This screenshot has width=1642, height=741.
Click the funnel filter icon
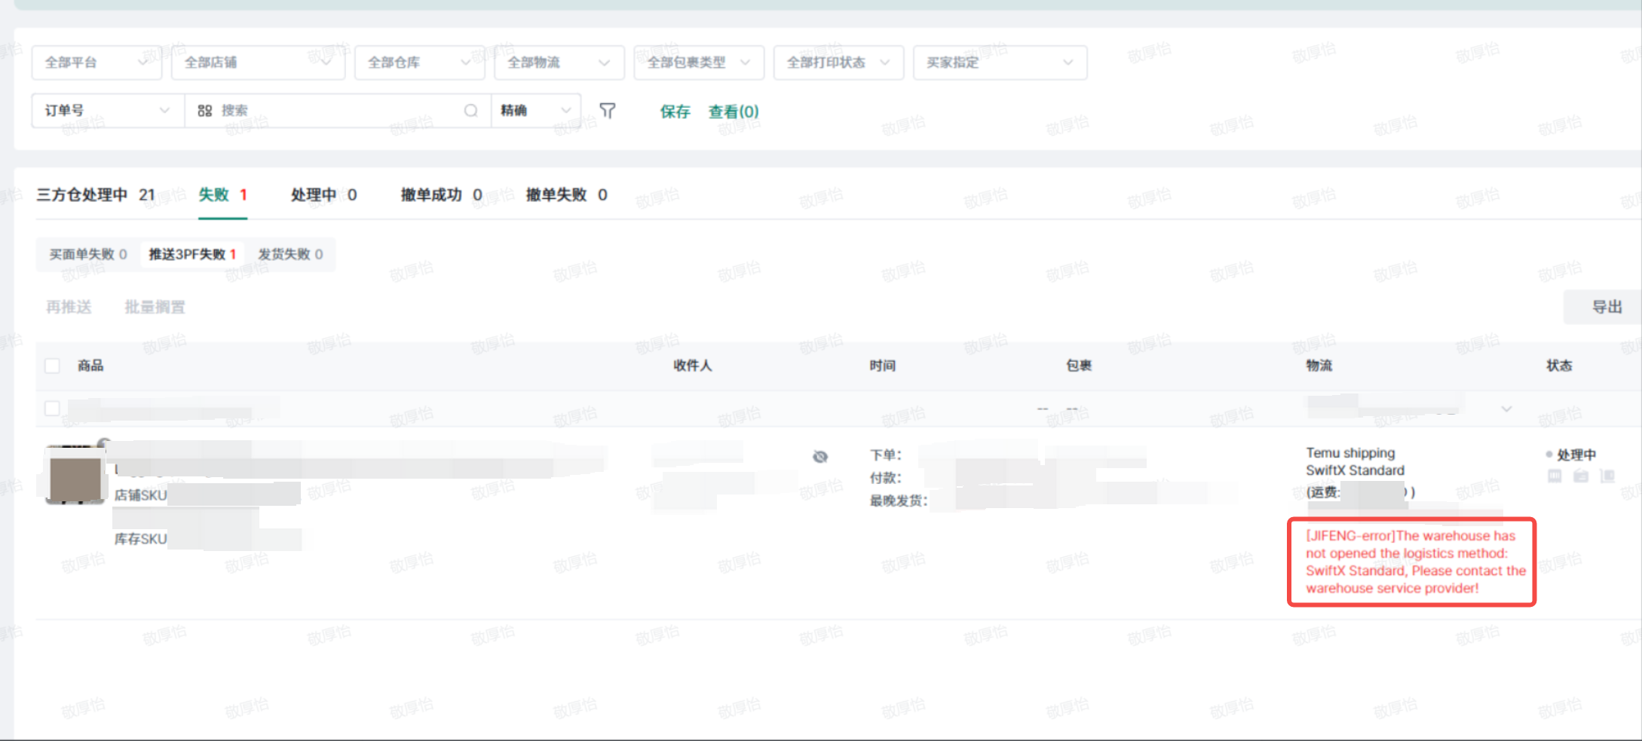(x=607, y=111)
